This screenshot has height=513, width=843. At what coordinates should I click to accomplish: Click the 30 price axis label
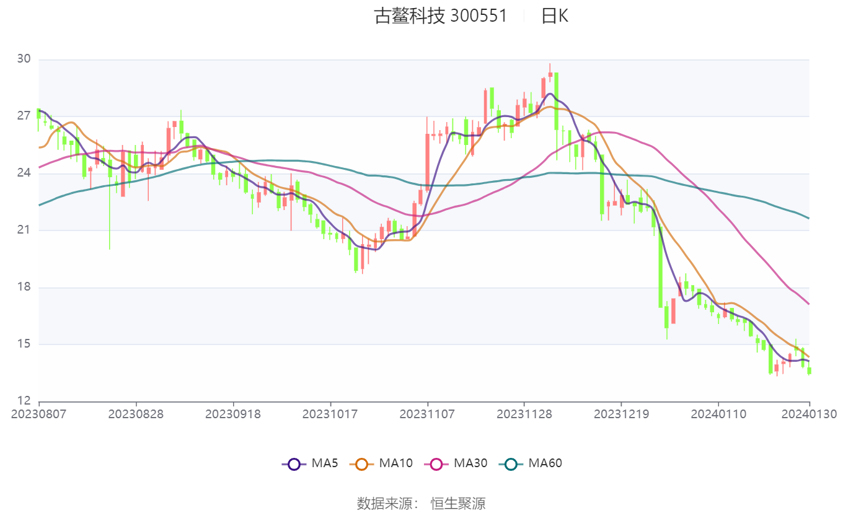[x=24, y=59]
